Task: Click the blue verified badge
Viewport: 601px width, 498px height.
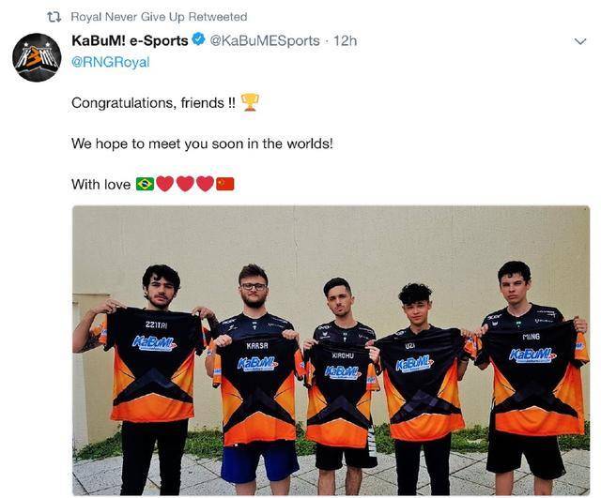Action: [x=198, y=39]
